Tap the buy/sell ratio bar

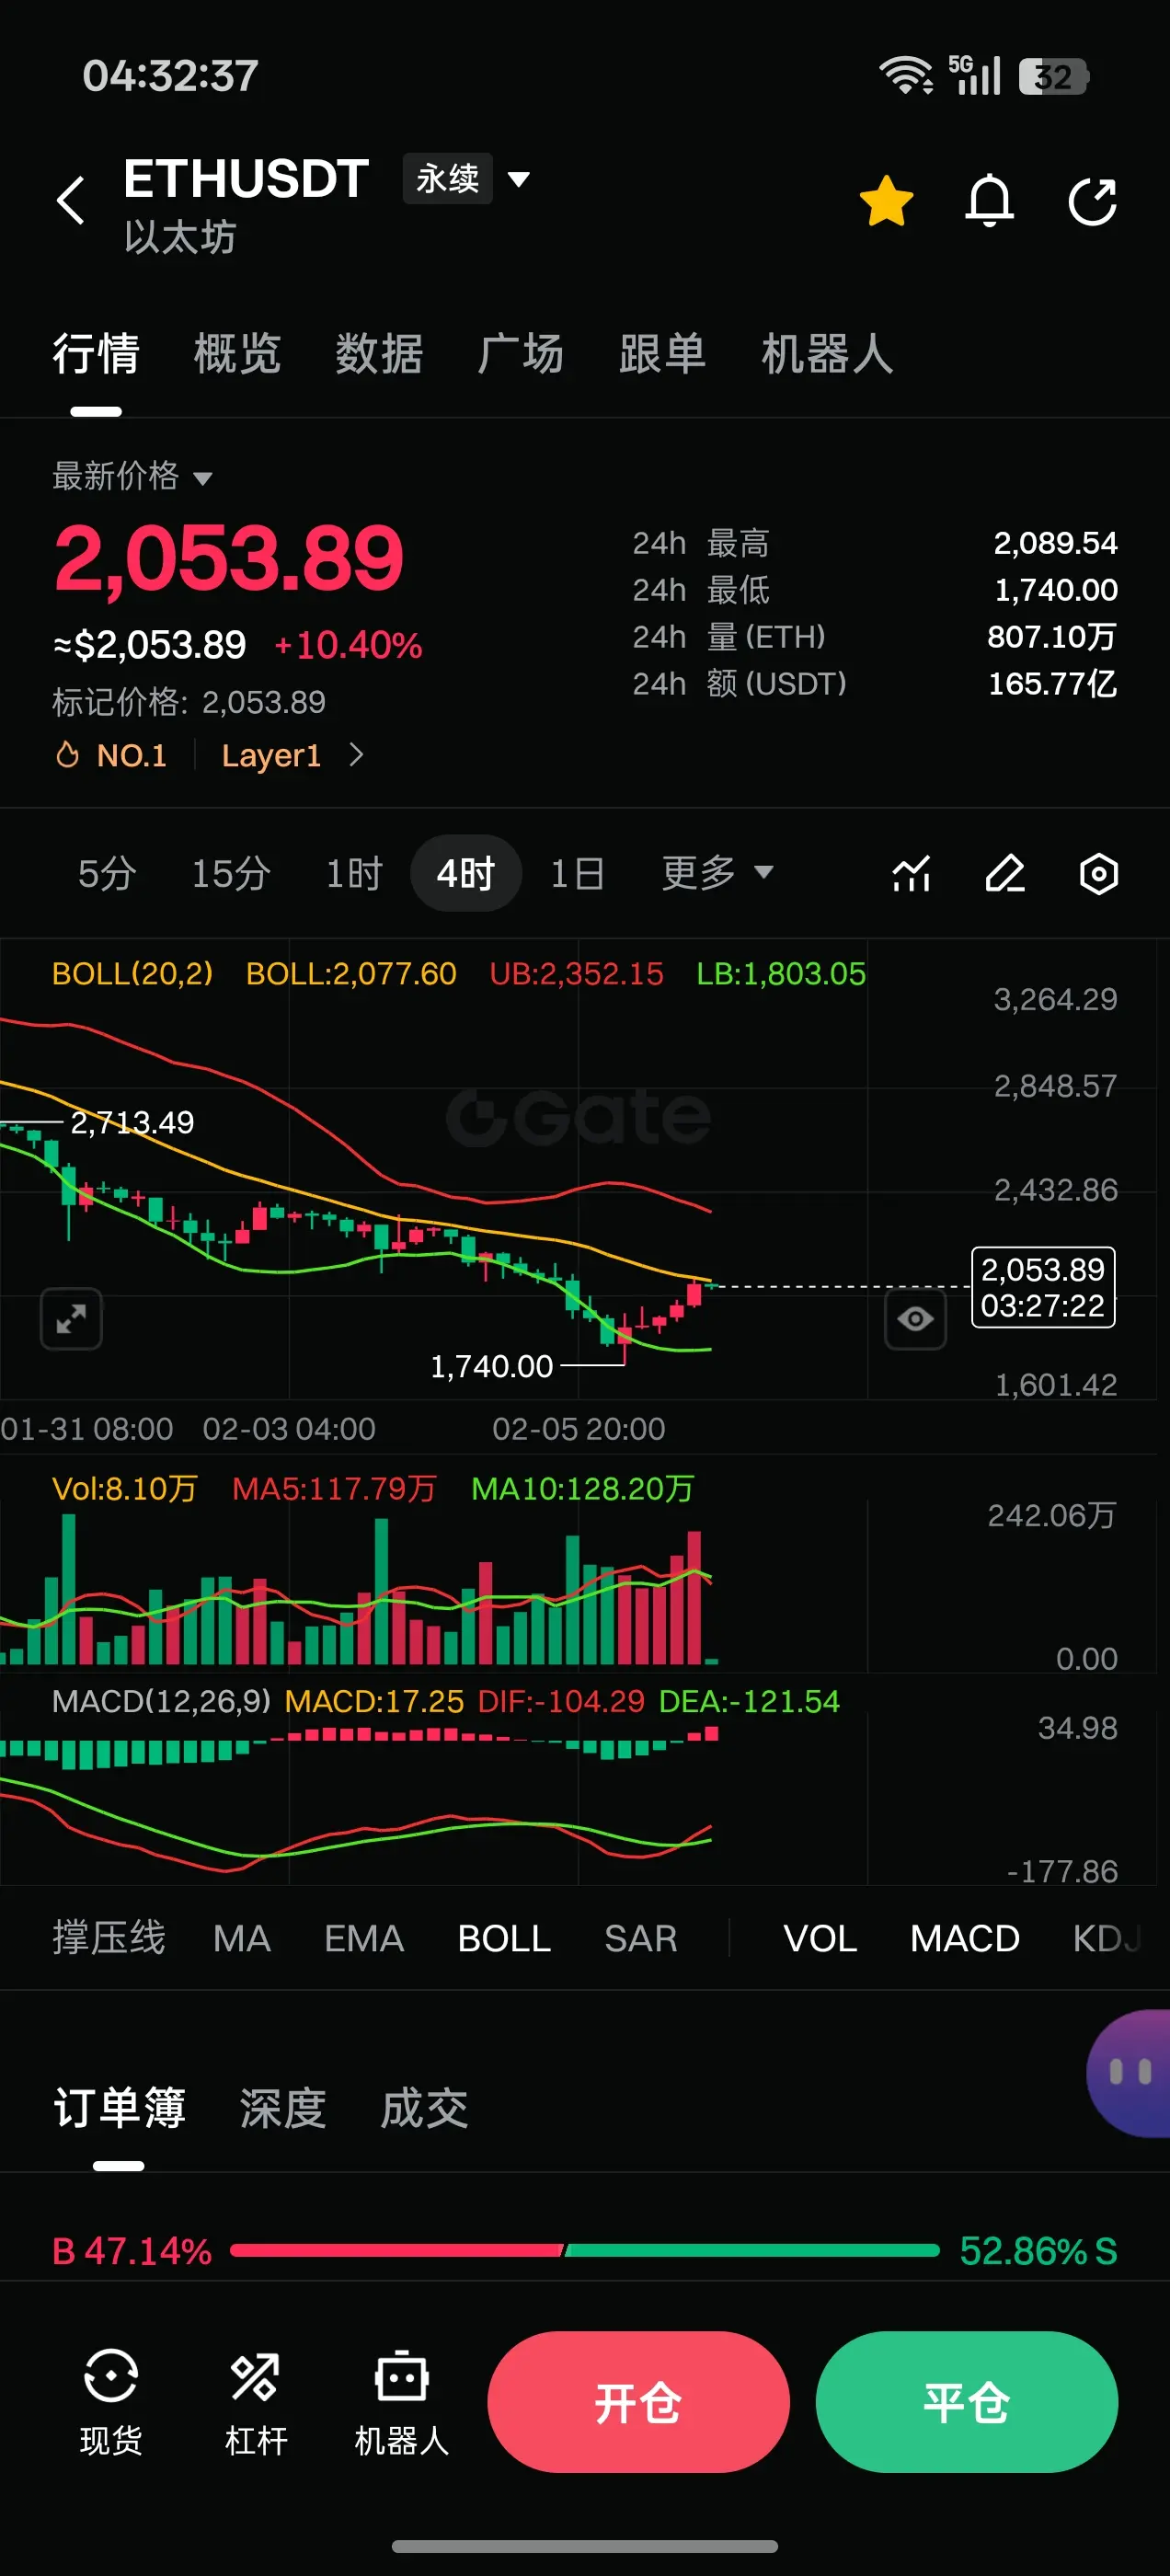(585, 2250)
